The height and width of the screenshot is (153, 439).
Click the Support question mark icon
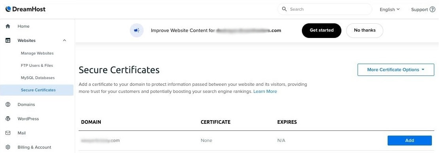pyautogui.click(x=433, y=9)
